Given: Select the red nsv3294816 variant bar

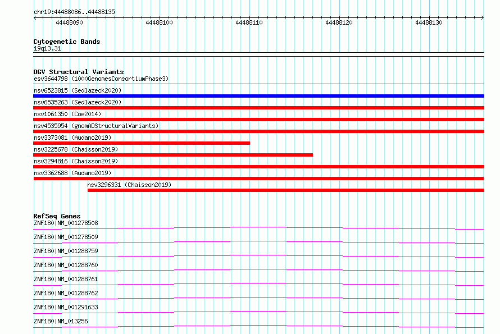Looking at the screenshot, I should [258, 167].
